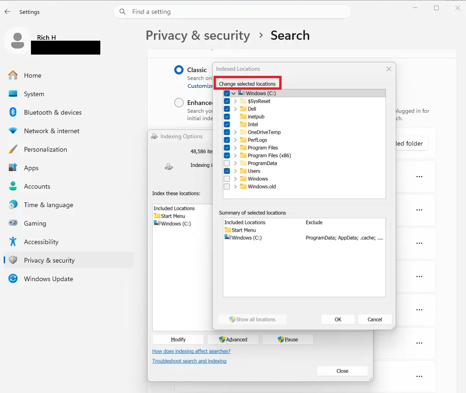The width and height of the screenshot is (466, 393).
Task: Check the Windows folder checkbox
Action: pos(227,178)
